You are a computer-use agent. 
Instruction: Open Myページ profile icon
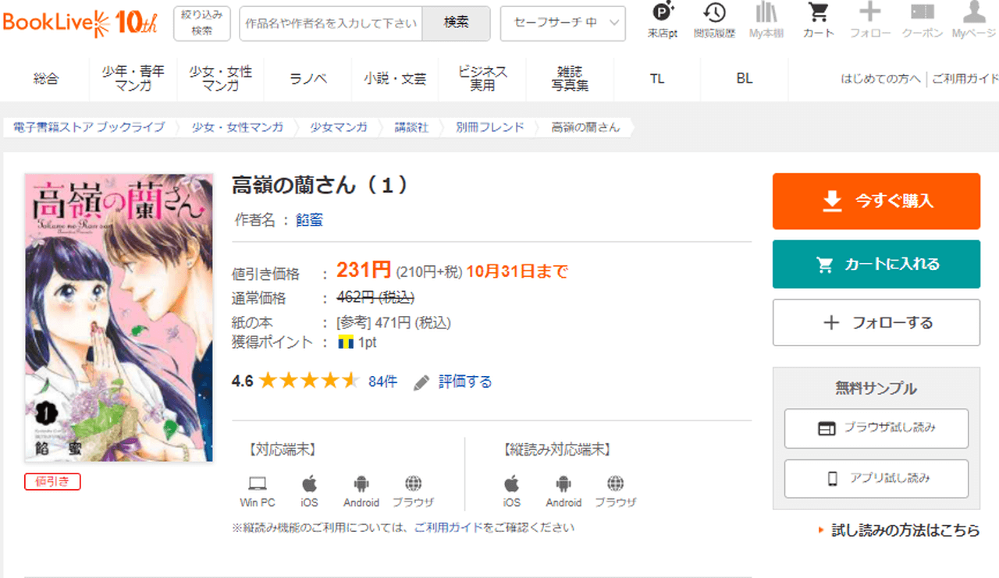click(973, 20)
